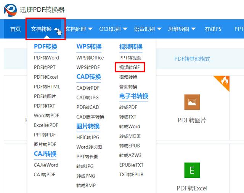Click the 图片转换 category heading
The height and width of the screenshot is (193, 244).
coord(88,126)
